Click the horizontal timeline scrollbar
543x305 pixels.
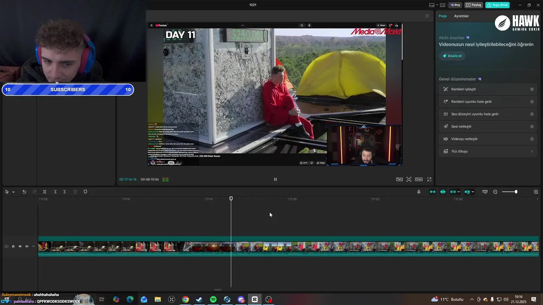tap(218, 290)
